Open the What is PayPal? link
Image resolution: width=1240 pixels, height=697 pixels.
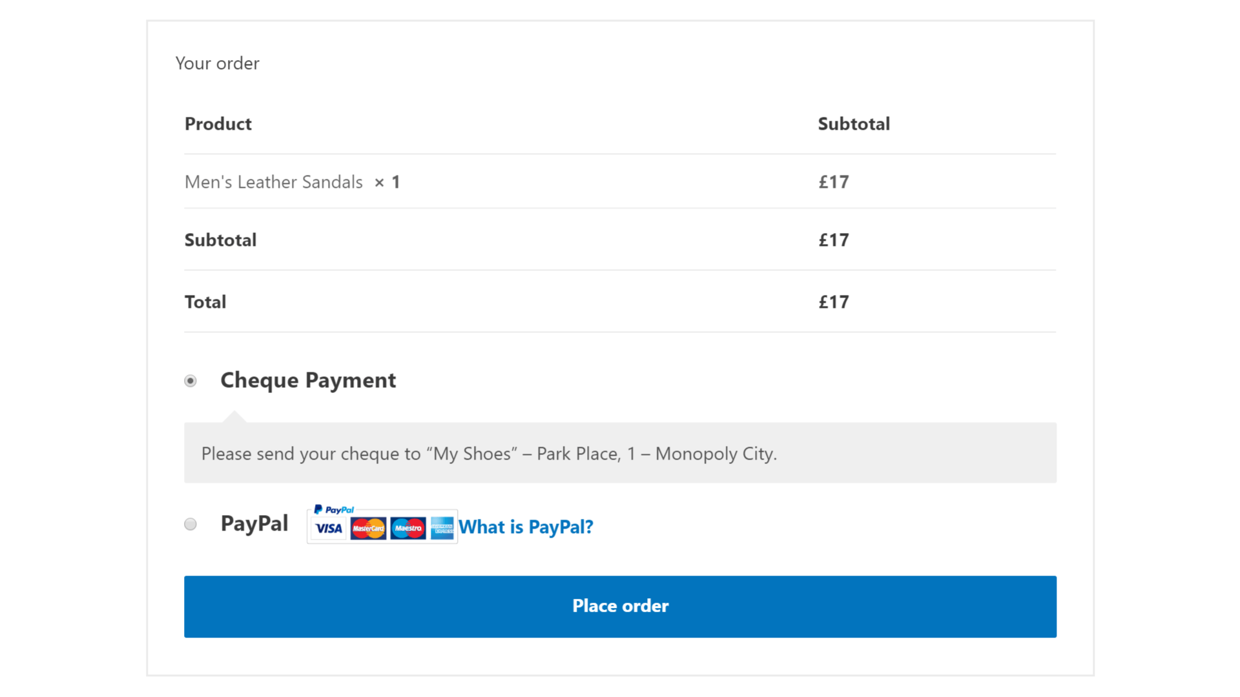pos(526,527)
